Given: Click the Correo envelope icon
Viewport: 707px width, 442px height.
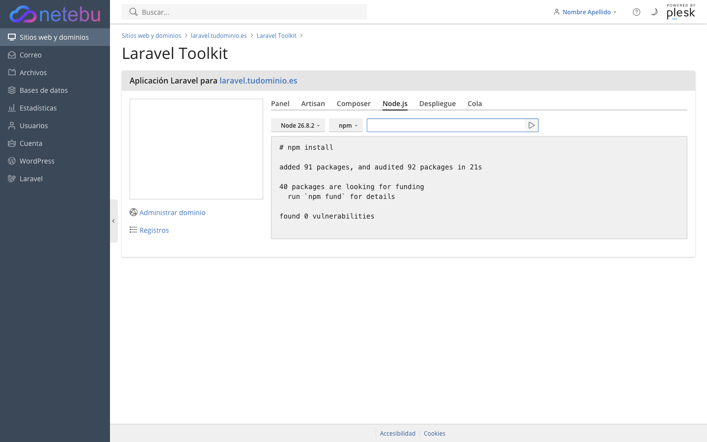Looking at the screenshot, I should (x=12, y=55).
